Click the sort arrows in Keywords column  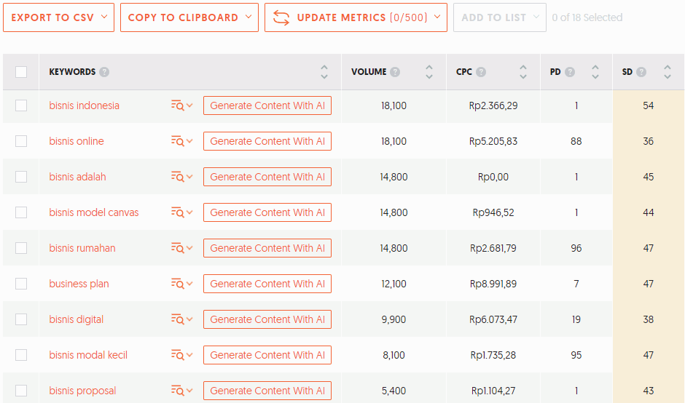pyautogui.click(x=324, y=72)
